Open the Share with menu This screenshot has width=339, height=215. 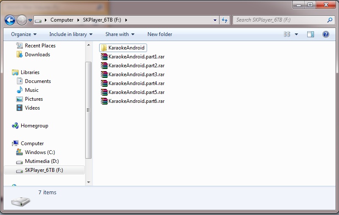pos(120,34)
